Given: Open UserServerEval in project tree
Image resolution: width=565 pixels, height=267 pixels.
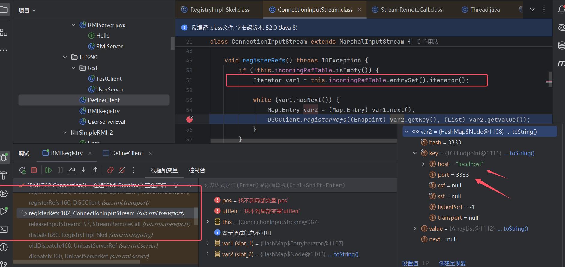Looking at the screenshot, I should pos(106,122).
